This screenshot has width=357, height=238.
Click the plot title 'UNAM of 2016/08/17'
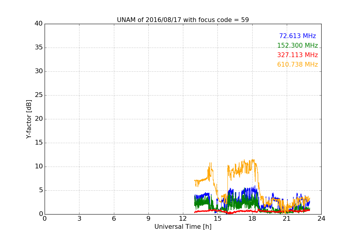coord(183,20)
